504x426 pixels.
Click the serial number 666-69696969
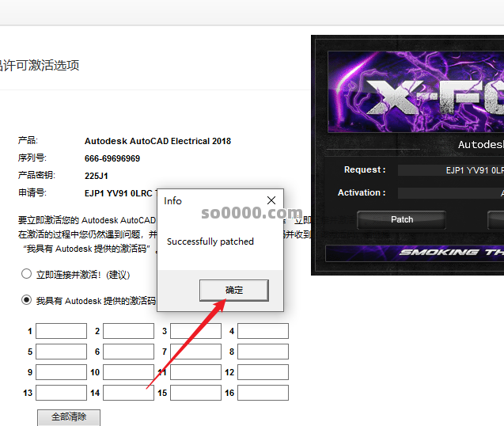pyautogui.click(x=112, y=158)
